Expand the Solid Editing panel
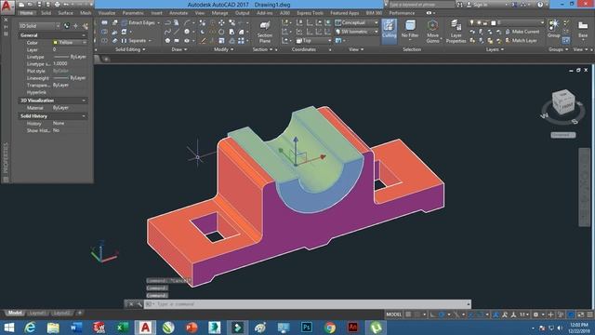The width and height of the screenshot is (595, 335). click(x=130, y=49)
